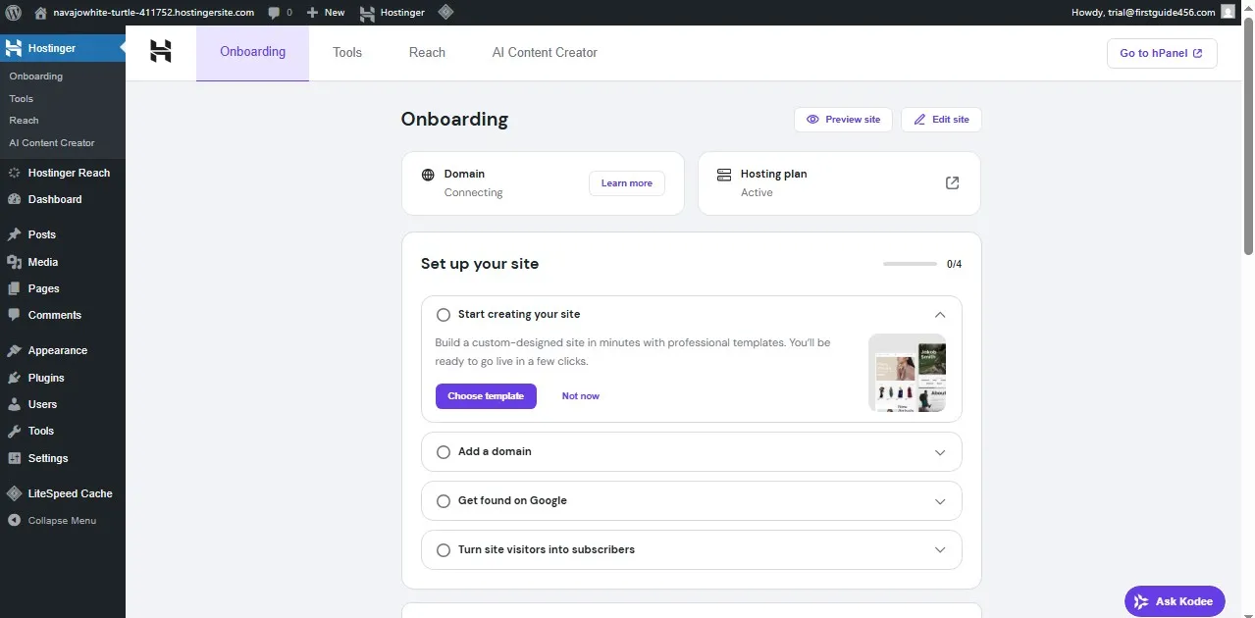Click the 0/4 setup progress bar
The height and width of the screenshot is (618, 1255).
(910, 263)
